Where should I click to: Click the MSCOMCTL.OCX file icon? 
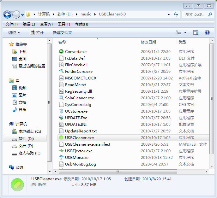(x=61, y=78)
